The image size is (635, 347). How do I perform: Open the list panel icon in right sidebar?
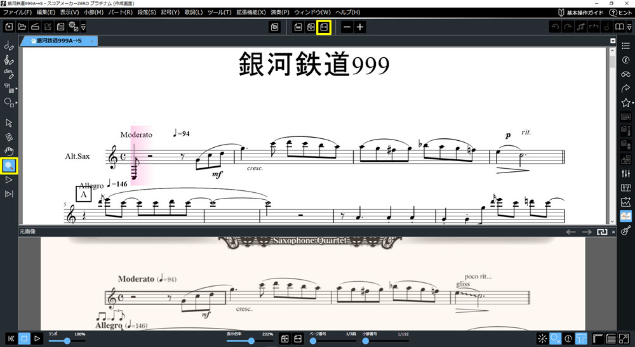[x=625, y=46]
